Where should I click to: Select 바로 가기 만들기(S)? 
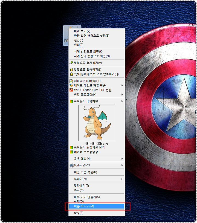click(97, 197)
